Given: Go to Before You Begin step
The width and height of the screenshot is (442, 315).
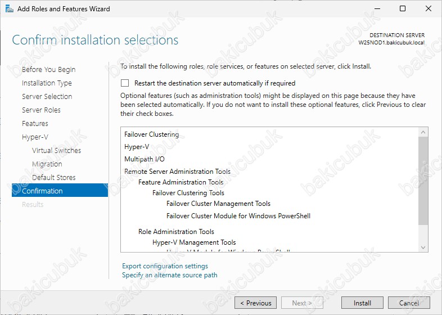Looking at the screenshot, I should pos(48,69).
